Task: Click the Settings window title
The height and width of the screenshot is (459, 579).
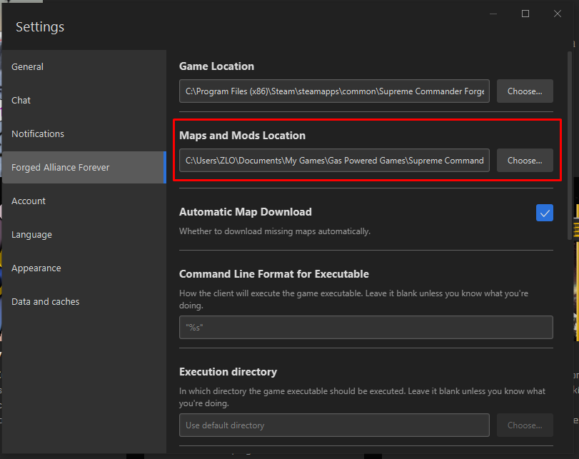Action: [40, 27]
